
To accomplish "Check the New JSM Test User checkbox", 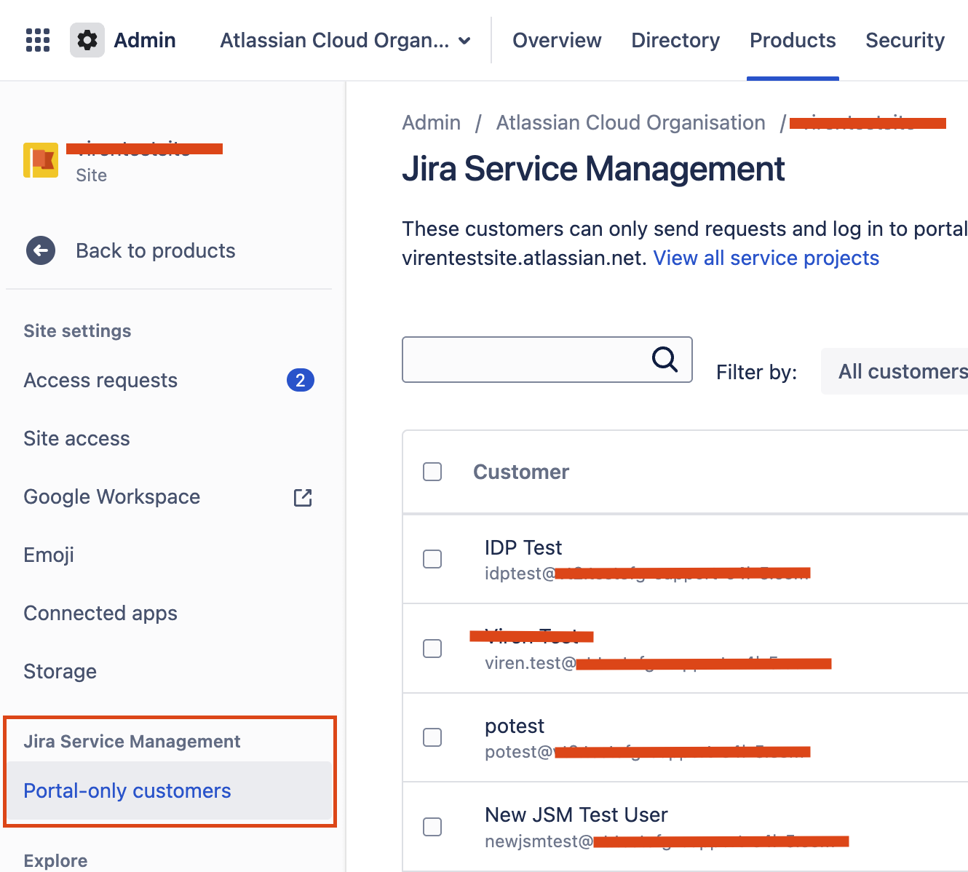I will 432,827.
